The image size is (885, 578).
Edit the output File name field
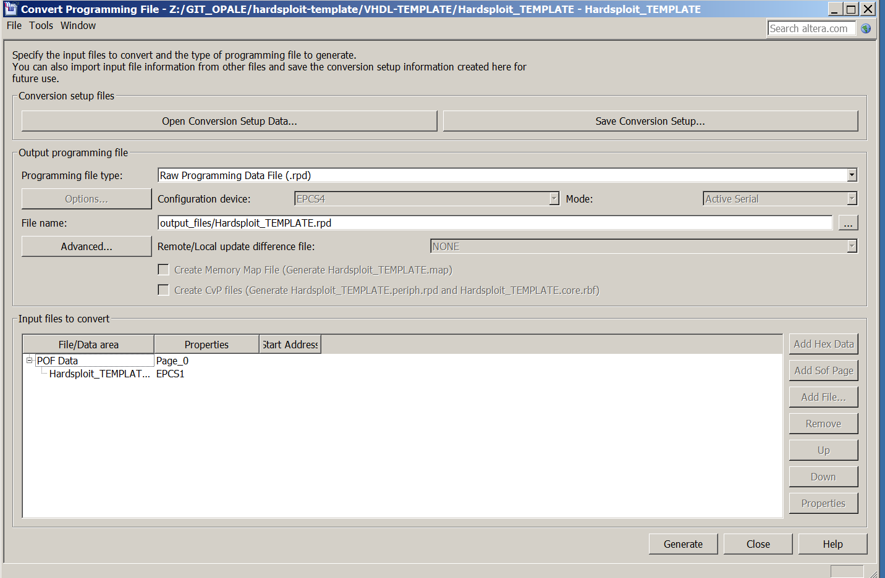pyautogui.click(x=495, y=223)
